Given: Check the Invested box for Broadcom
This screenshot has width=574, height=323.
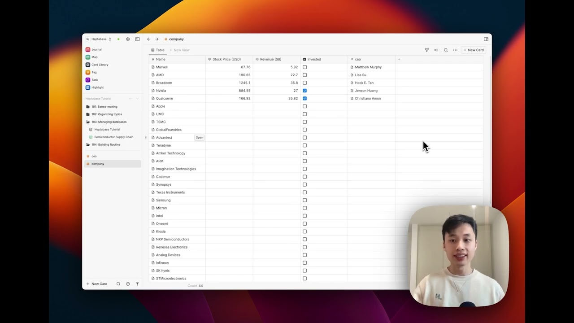Looking at the screenshot, I should click(305, 83).
